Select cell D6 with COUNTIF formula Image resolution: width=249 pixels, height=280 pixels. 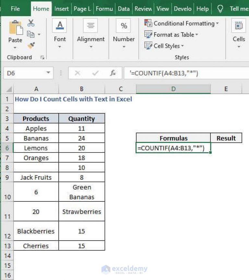click(173, 148)
